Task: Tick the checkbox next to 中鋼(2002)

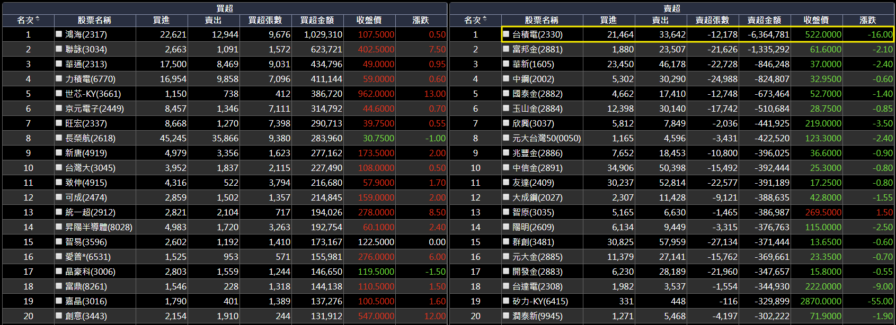Action: click(x=506, y=78)
